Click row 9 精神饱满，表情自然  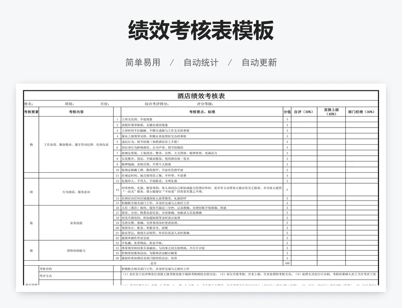point(202,164)
